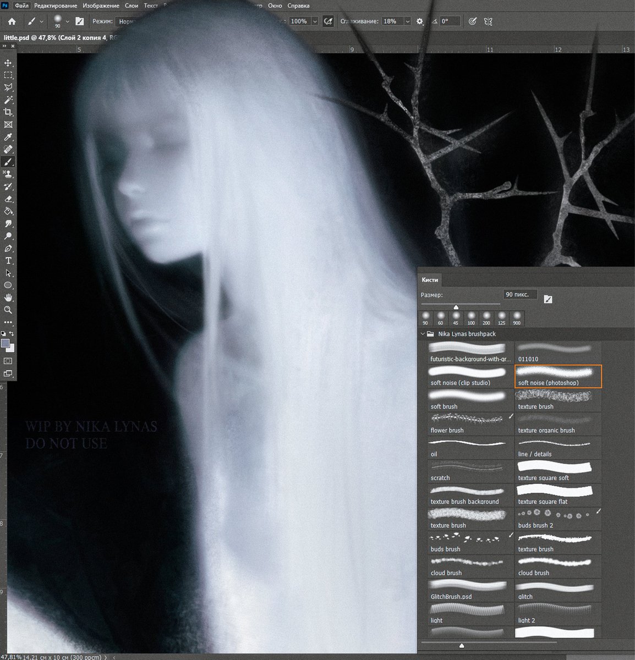Select the Eraser tool
This screenshot has width=635, height=660.
click(8, 199)
